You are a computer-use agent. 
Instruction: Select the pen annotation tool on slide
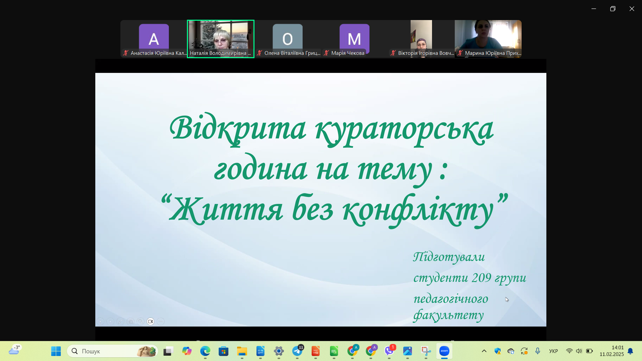(x=120, y=322)
